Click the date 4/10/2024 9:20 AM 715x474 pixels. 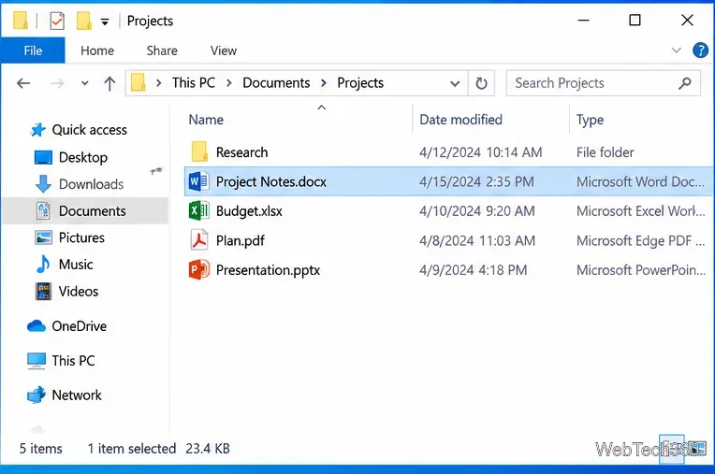[477, 210]
